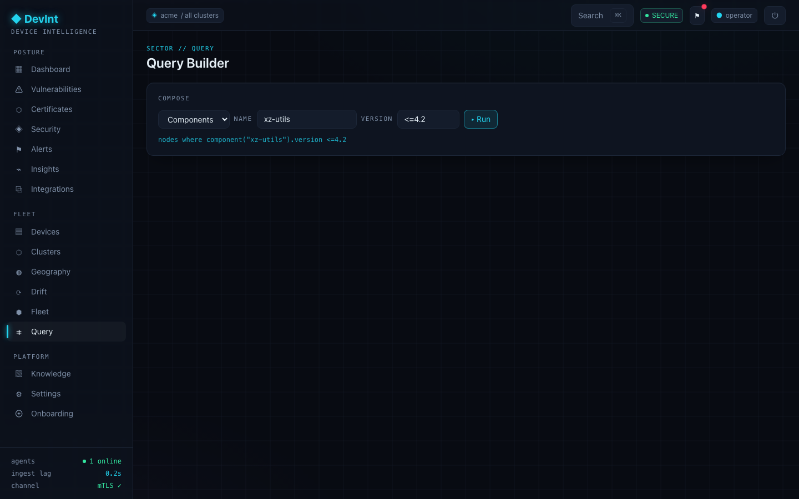799x499 pixels.
Task: Click the VERSION field containing <=4.2
Action: [x=428, y=119]
